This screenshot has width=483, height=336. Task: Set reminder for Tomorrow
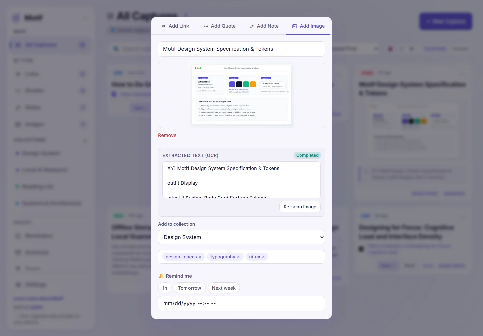click(190, 288)
